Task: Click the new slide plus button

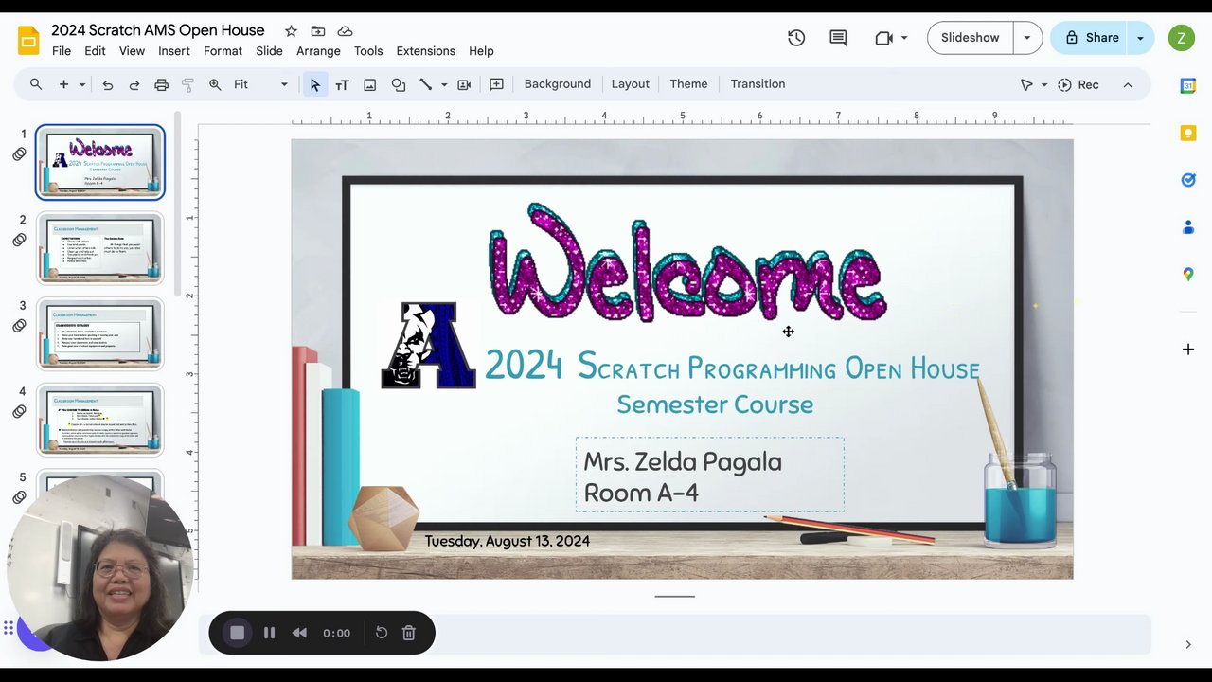Action: [63, 84]
